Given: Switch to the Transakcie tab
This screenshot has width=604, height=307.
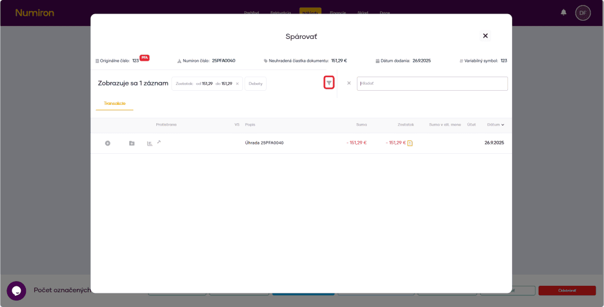Looking at the screenshot, I should coord(114,104).
